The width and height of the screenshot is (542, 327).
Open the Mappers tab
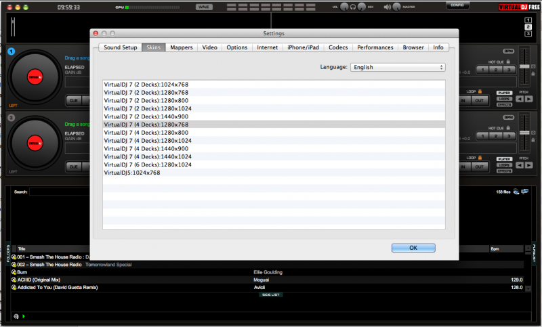coord(181,47)
